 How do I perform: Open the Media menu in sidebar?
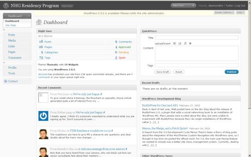coord(12,40)
